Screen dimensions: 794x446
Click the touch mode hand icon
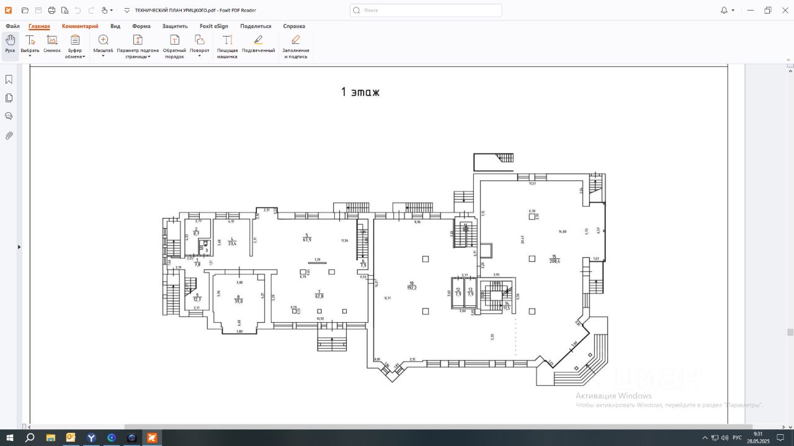tap(104, 11)
